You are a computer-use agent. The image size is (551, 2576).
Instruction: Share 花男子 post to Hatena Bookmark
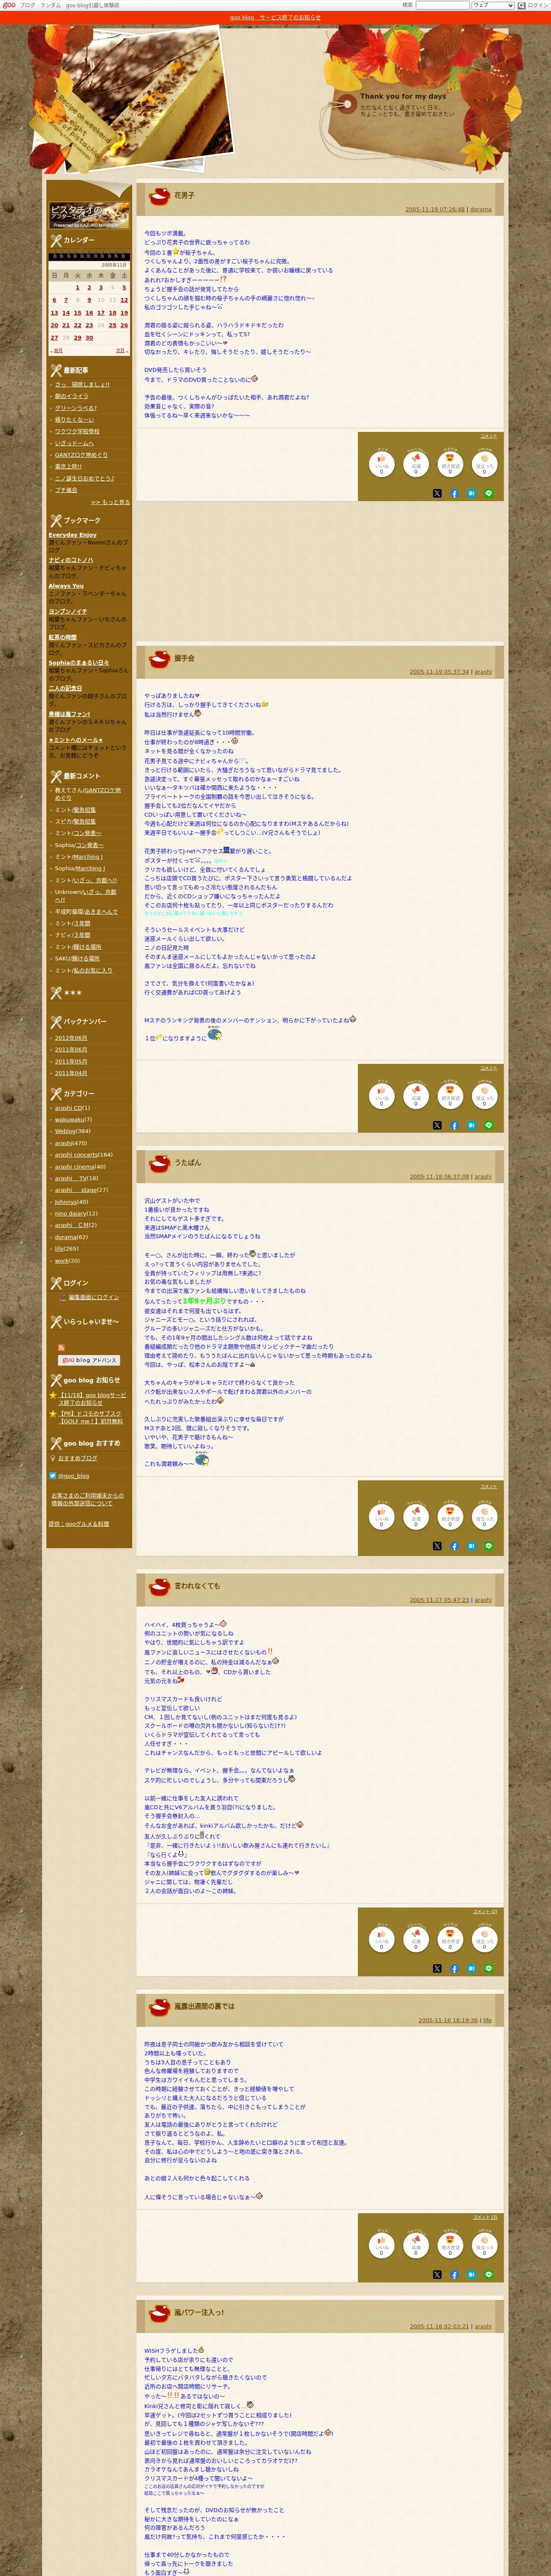coord(471,493)
